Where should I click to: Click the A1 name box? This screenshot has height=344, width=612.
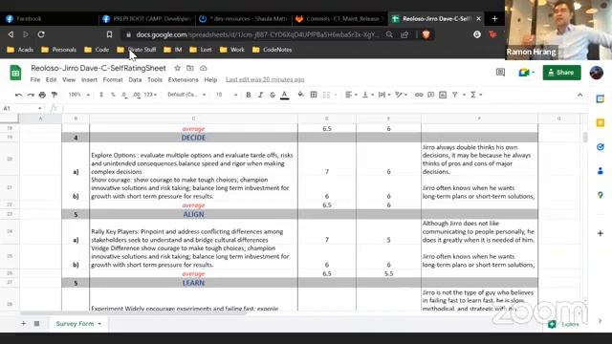(x=23, y=108)
